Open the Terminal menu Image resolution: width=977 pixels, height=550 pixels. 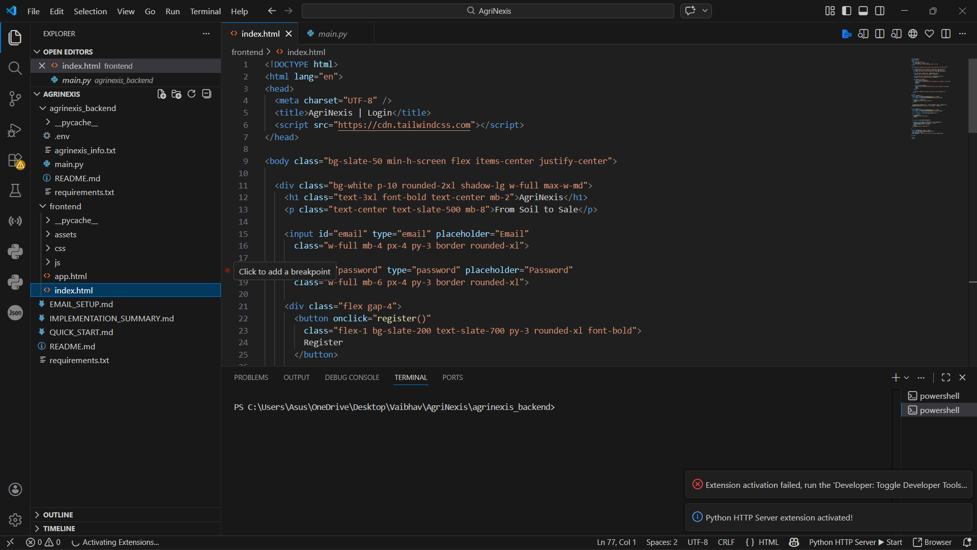tap(205, 11)
